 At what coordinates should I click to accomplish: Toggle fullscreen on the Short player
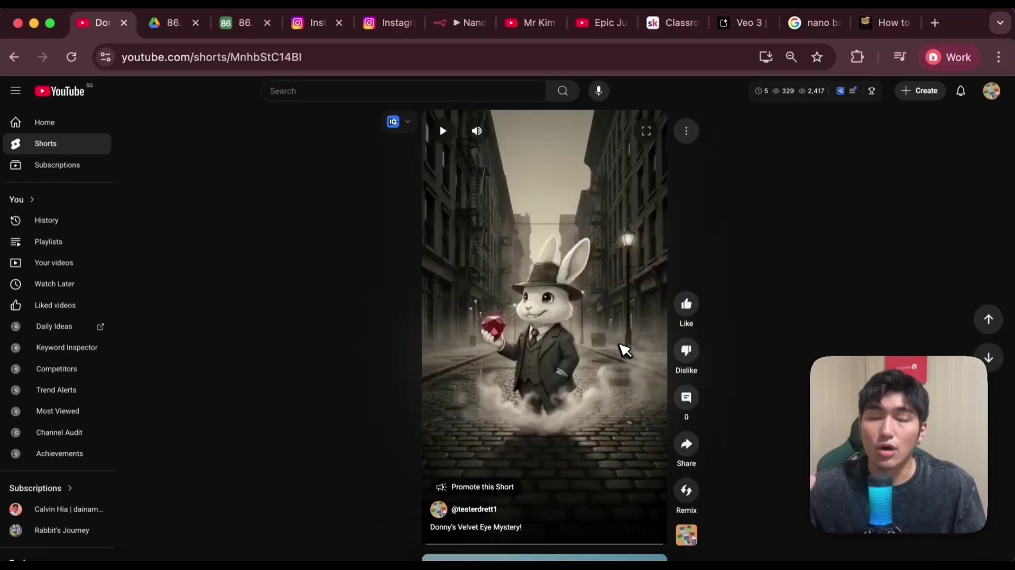click(646, 131)
